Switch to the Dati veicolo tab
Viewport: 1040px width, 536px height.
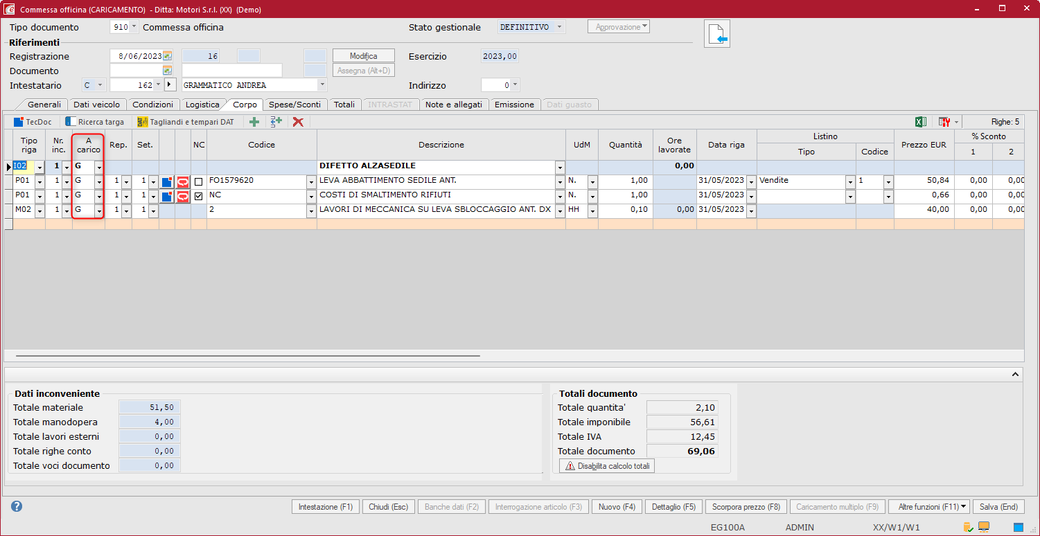(96, 105)
